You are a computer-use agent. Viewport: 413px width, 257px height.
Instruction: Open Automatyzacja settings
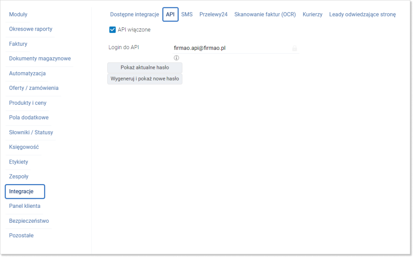27,73
